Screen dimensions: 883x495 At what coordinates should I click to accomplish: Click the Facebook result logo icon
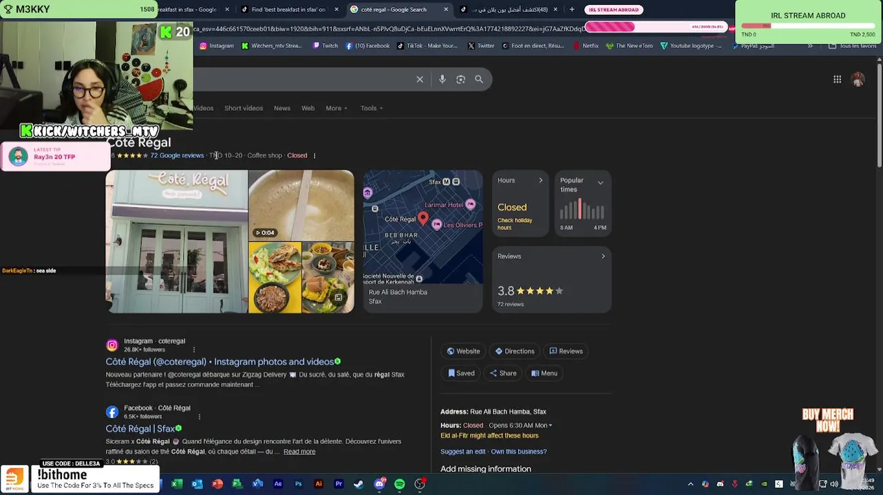[x=112, y=412]
